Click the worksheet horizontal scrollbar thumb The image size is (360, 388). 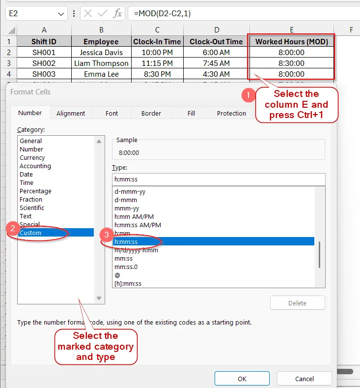click(345, 371)
